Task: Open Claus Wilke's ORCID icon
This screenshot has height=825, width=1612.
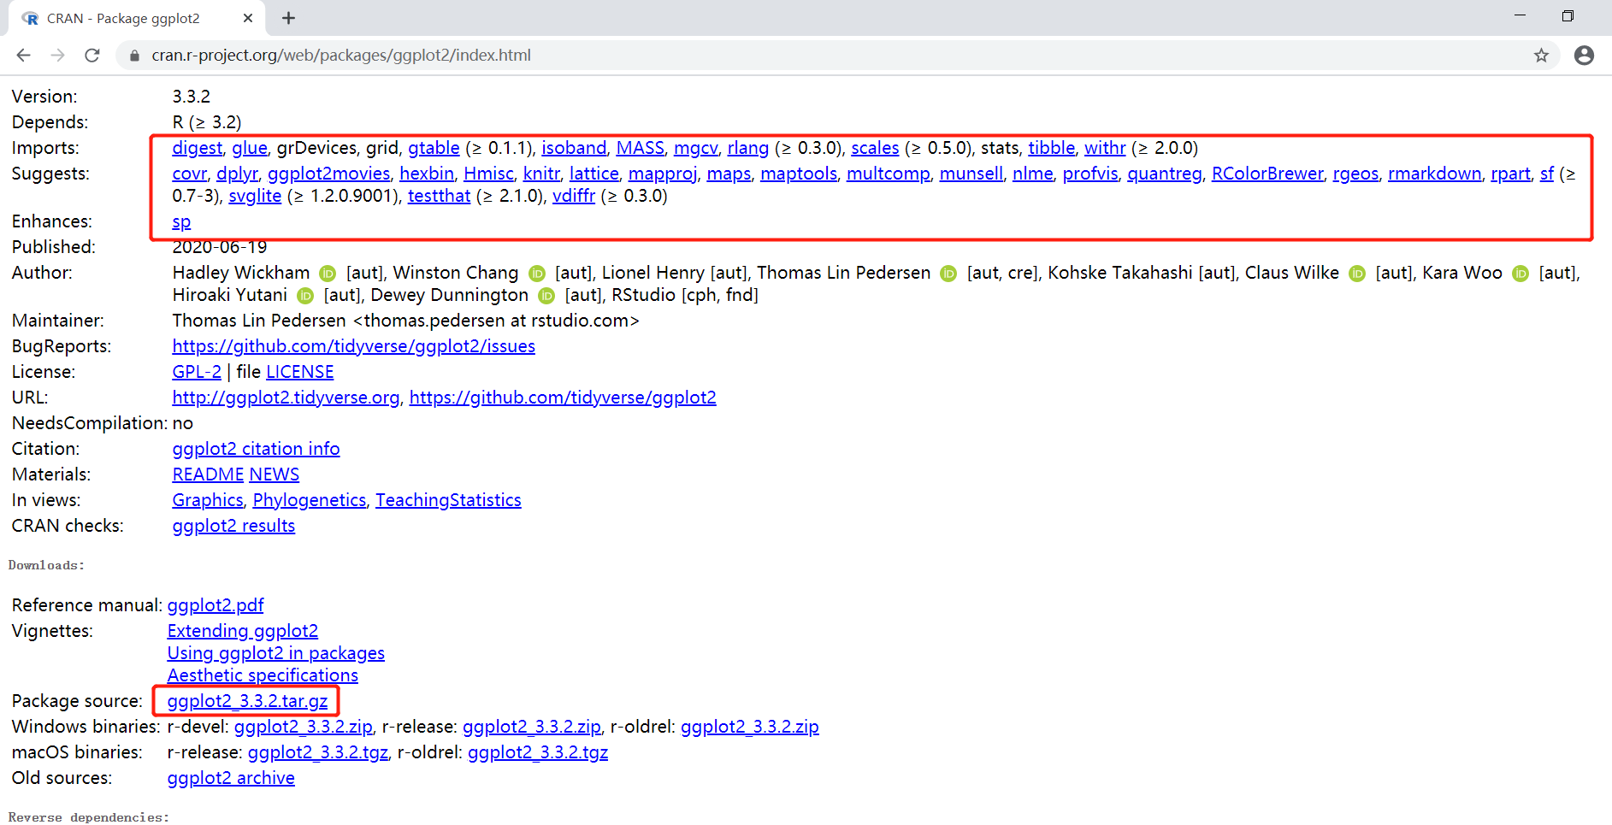Action: [x=1357, y=274]
